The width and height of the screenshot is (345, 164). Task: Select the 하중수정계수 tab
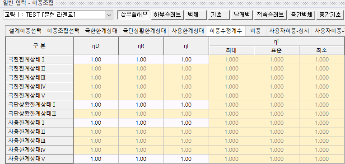tap(226, 31)
